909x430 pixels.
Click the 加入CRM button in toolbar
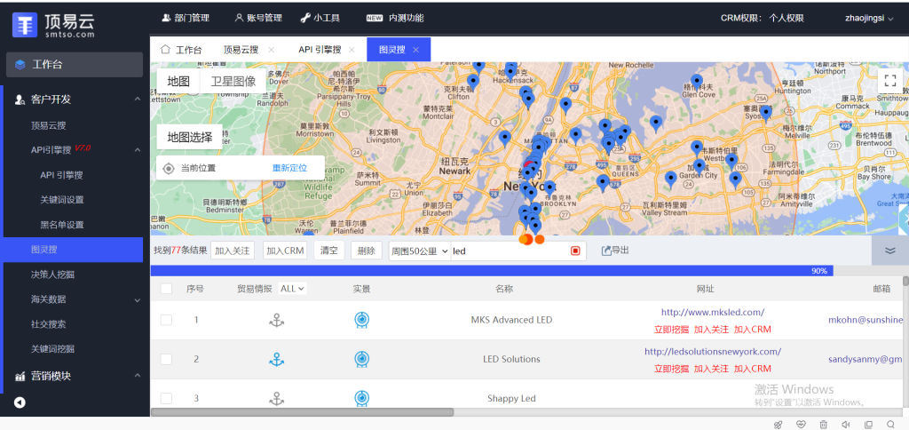coord(284,251)
